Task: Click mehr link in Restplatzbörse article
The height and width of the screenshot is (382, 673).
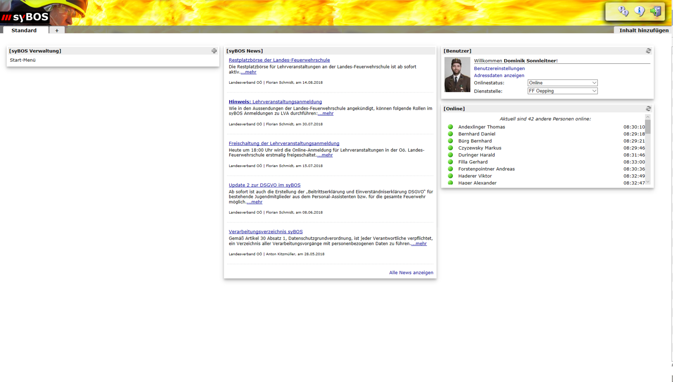Action: (249, 72)
